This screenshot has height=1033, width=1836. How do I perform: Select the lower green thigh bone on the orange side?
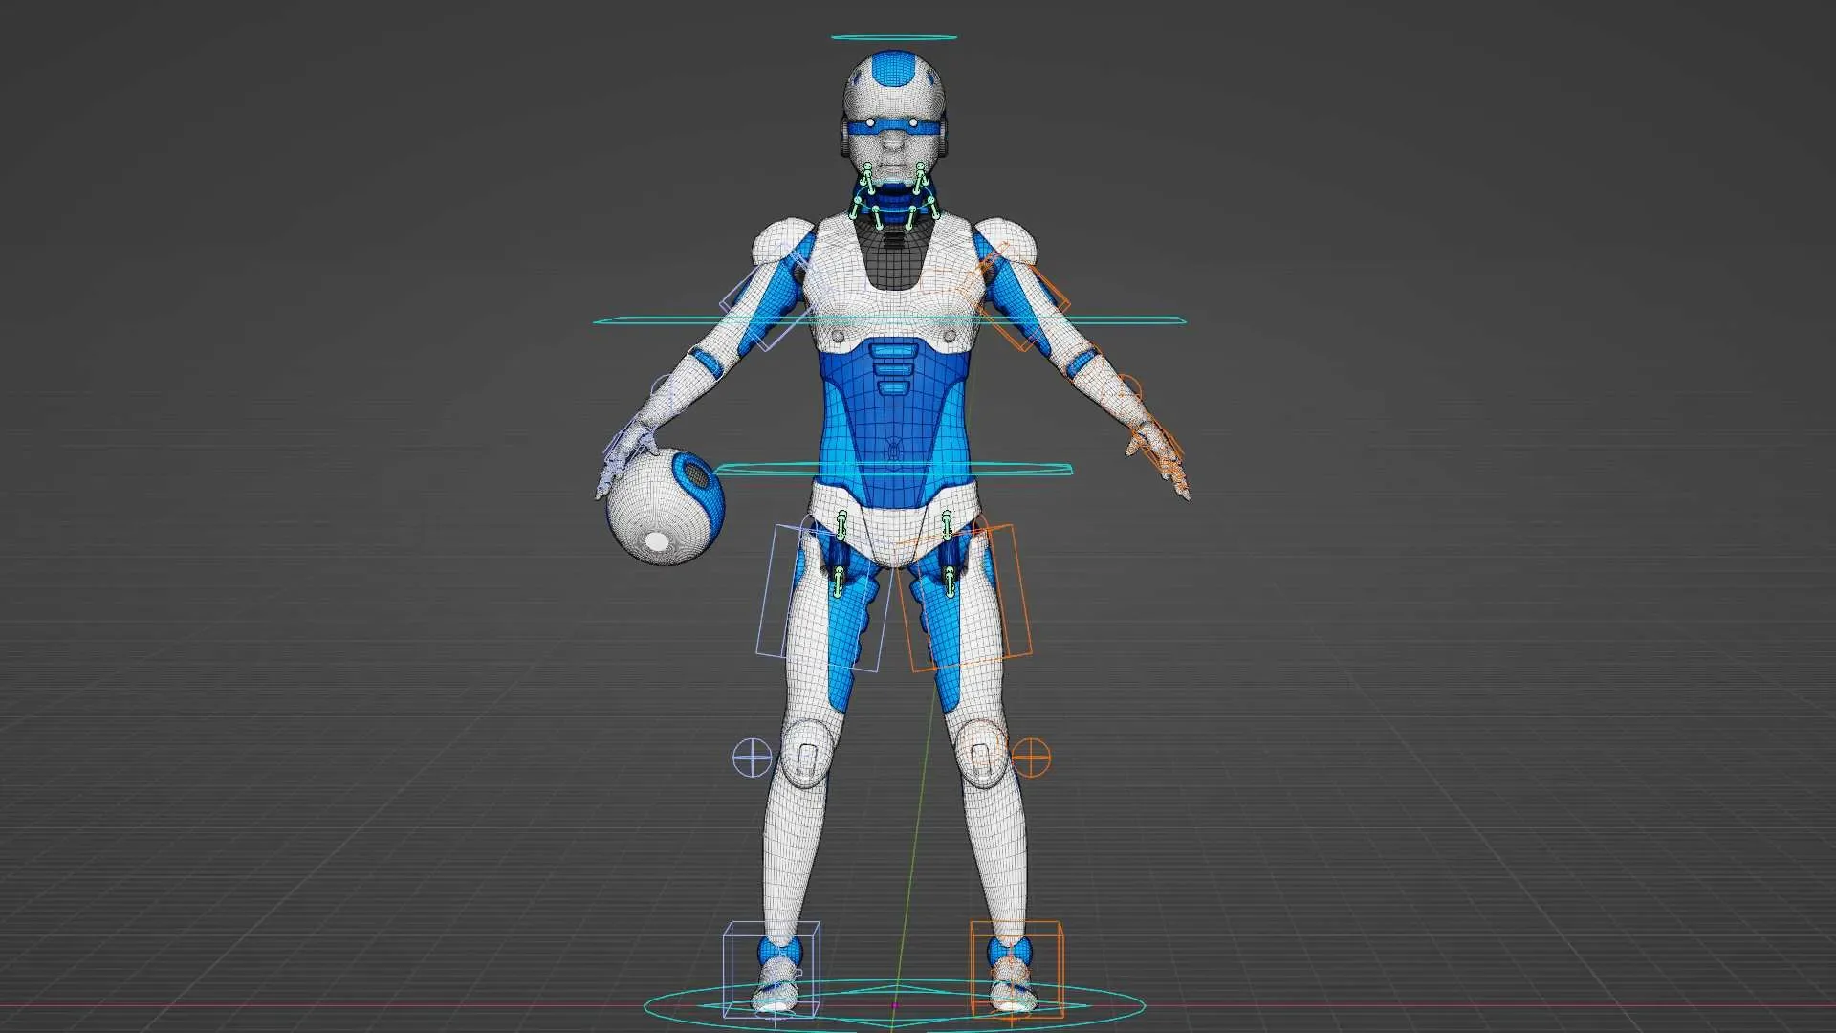pyautogui.click(x=950, y=582)
